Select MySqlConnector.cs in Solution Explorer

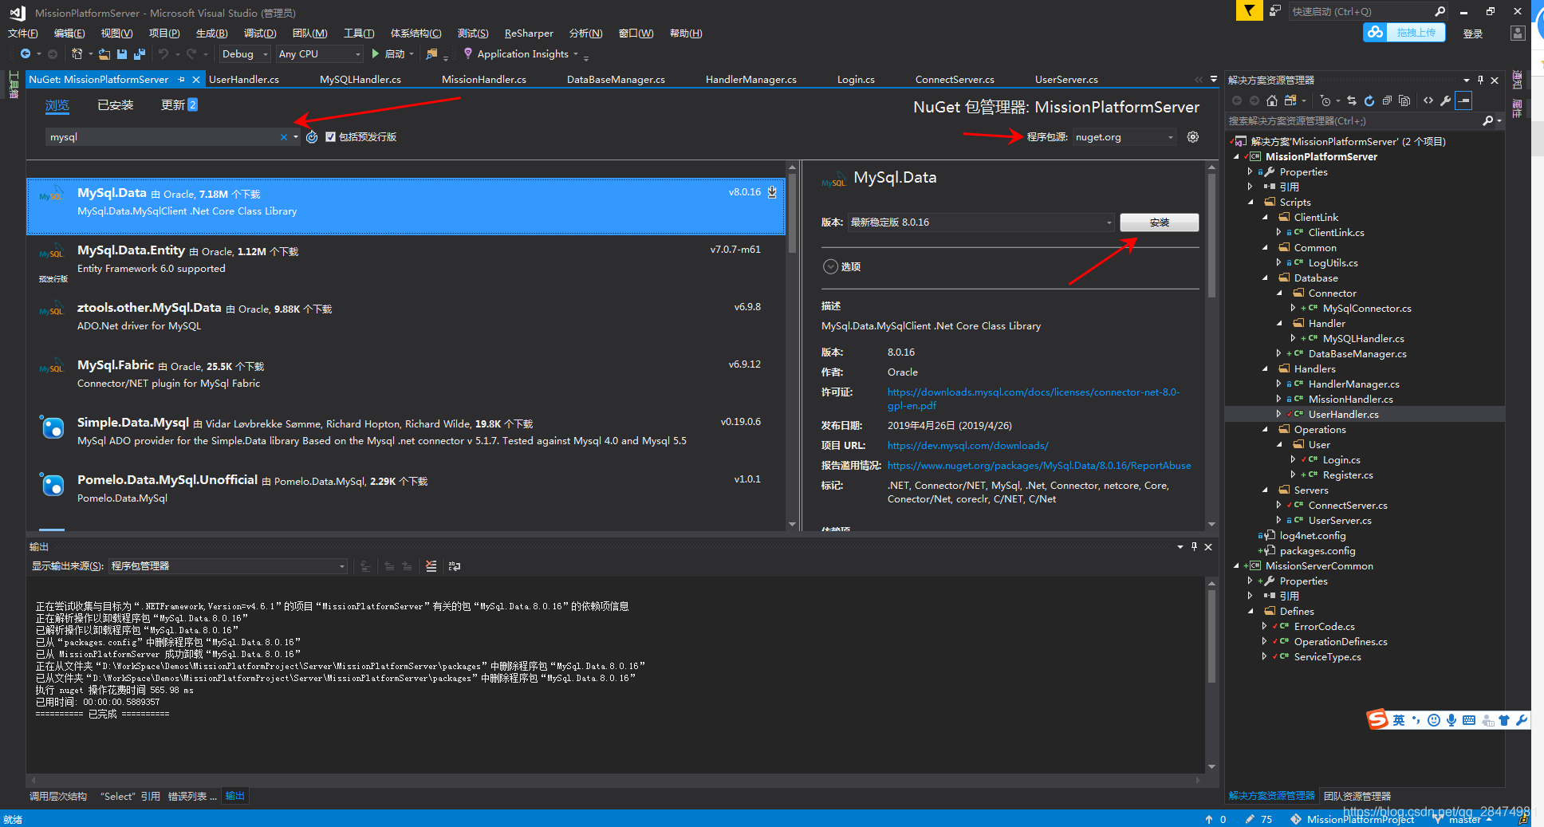pos(1366,309)
